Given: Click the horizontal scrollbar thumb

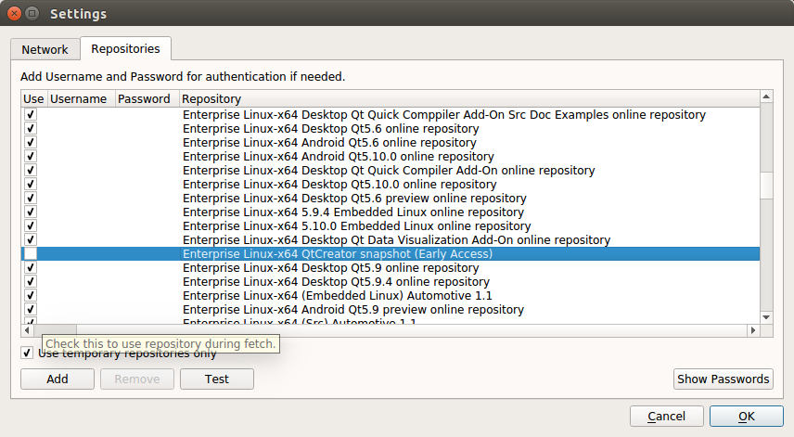Looking at the screenshot, I should pos(56,330).
